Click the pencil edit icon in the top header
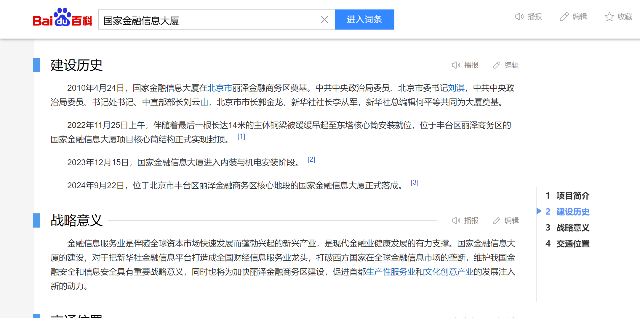Image resolution: width=640 pixels, height=318 pixels. [x=564, y=17]
